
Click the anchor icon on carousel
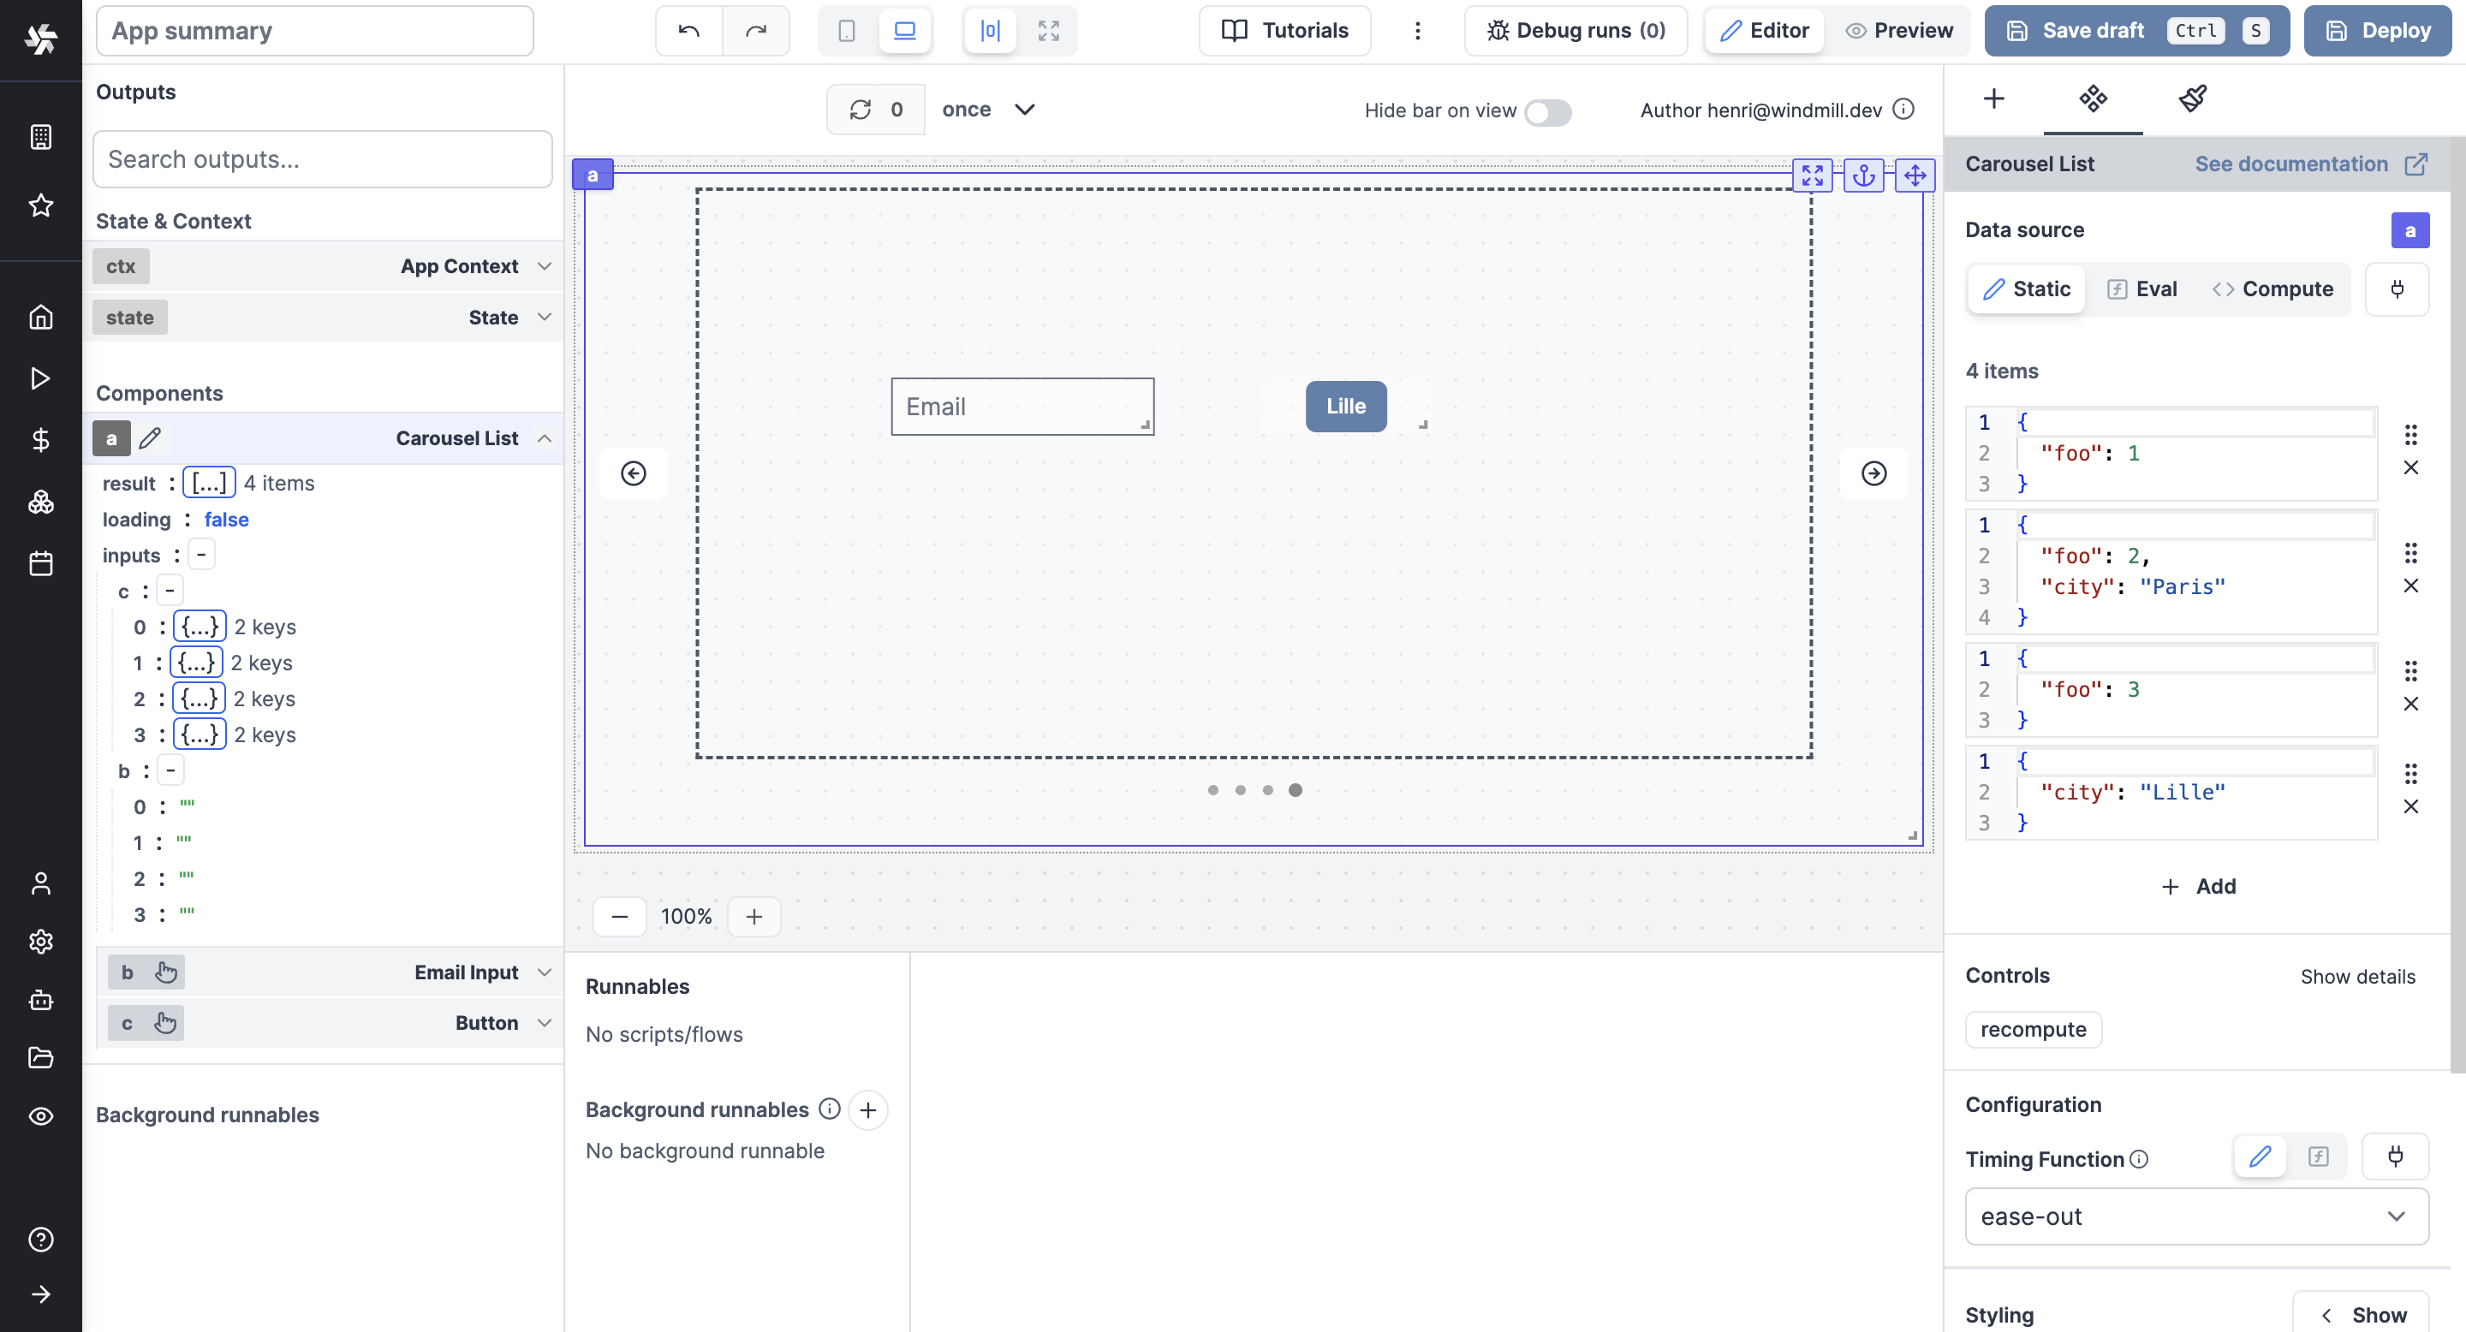coord(1863,175)
